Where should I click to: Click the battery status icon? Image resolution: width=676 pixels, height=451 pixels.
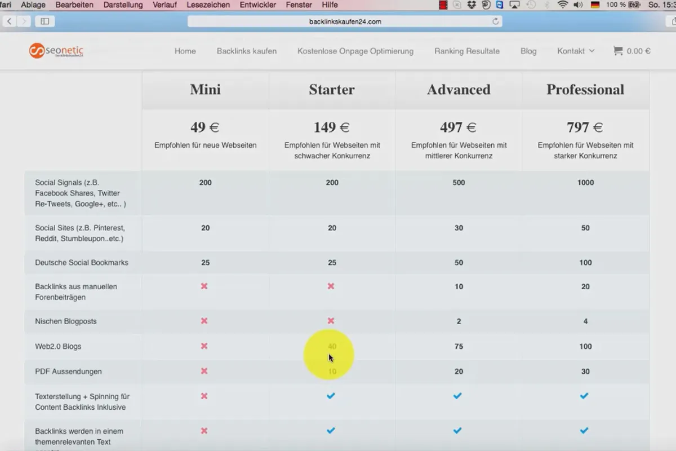tap(635, 5)
